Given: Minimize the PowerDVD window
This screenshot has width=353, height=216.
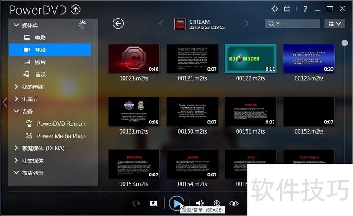Looking at the screenshot, I should (318, 10).
